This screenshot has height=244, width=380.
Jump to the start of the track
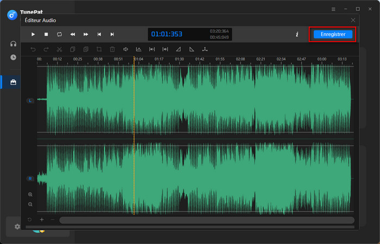pos(99,34)
